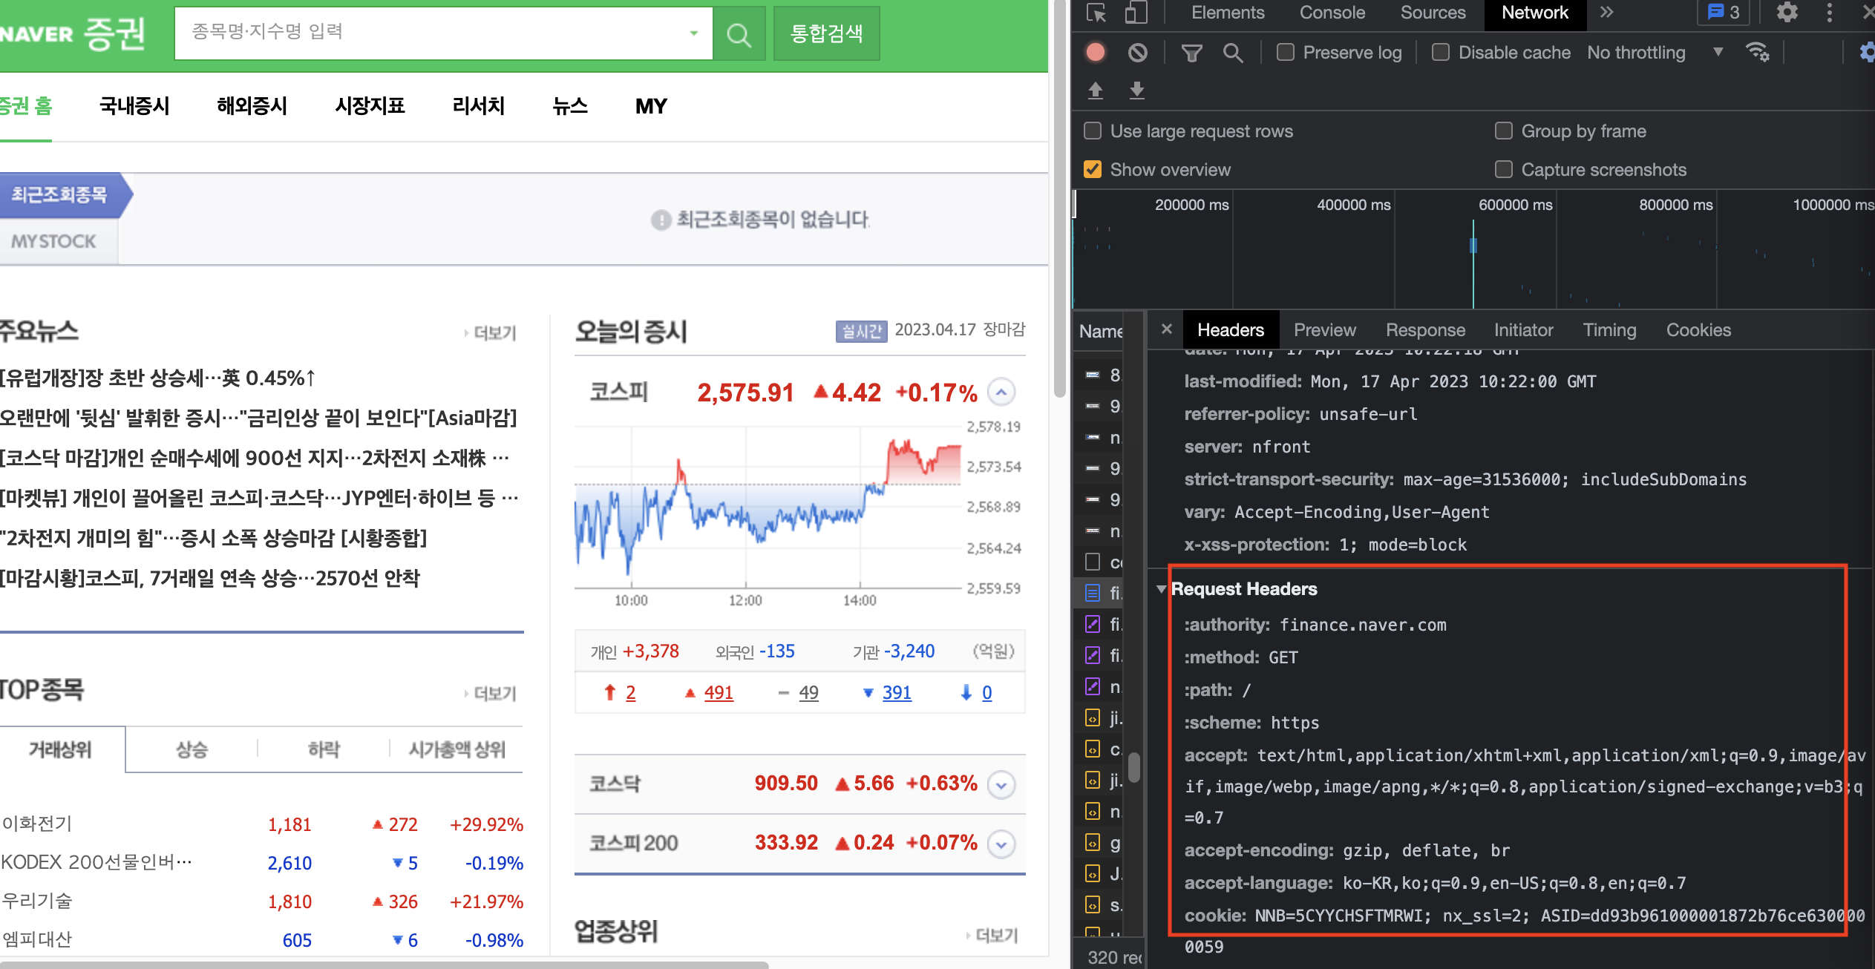The height and width of the screenshot is (969, 1875).
Task: Toggle device toolbar icon
Action: click(x=1136, y=13)
